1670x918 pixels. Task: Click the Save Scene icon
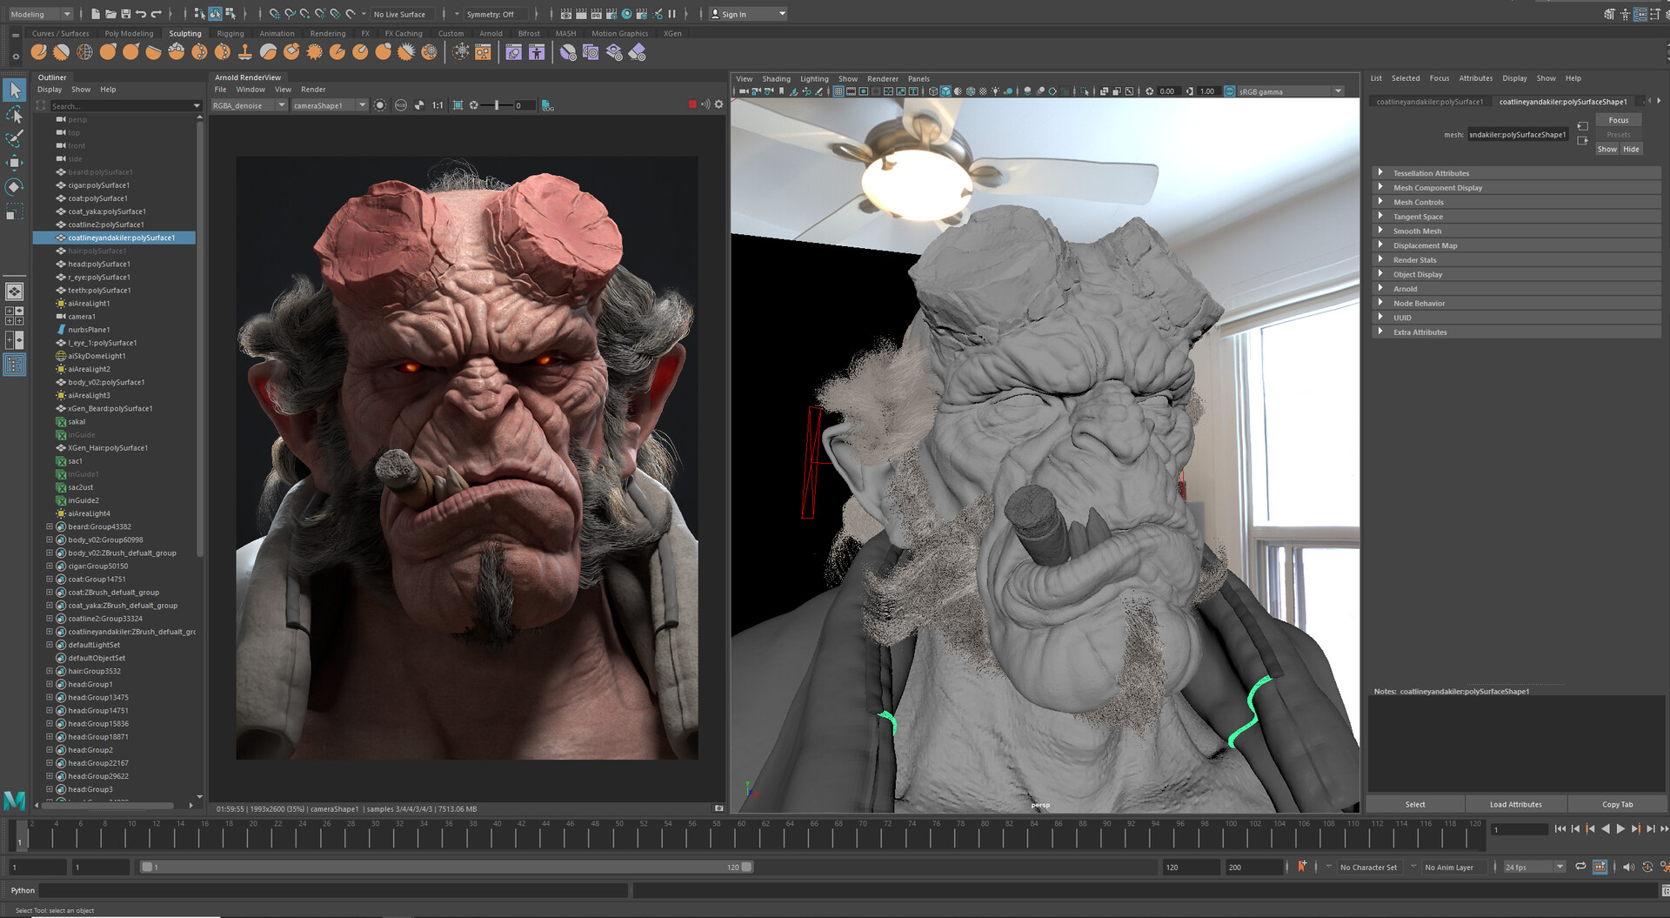click(126, 14)
